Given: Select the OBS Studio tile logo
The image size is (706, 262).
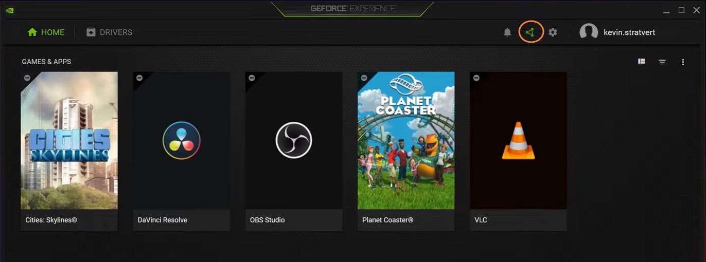Looking at the screenshot, I should click(294, 140).
